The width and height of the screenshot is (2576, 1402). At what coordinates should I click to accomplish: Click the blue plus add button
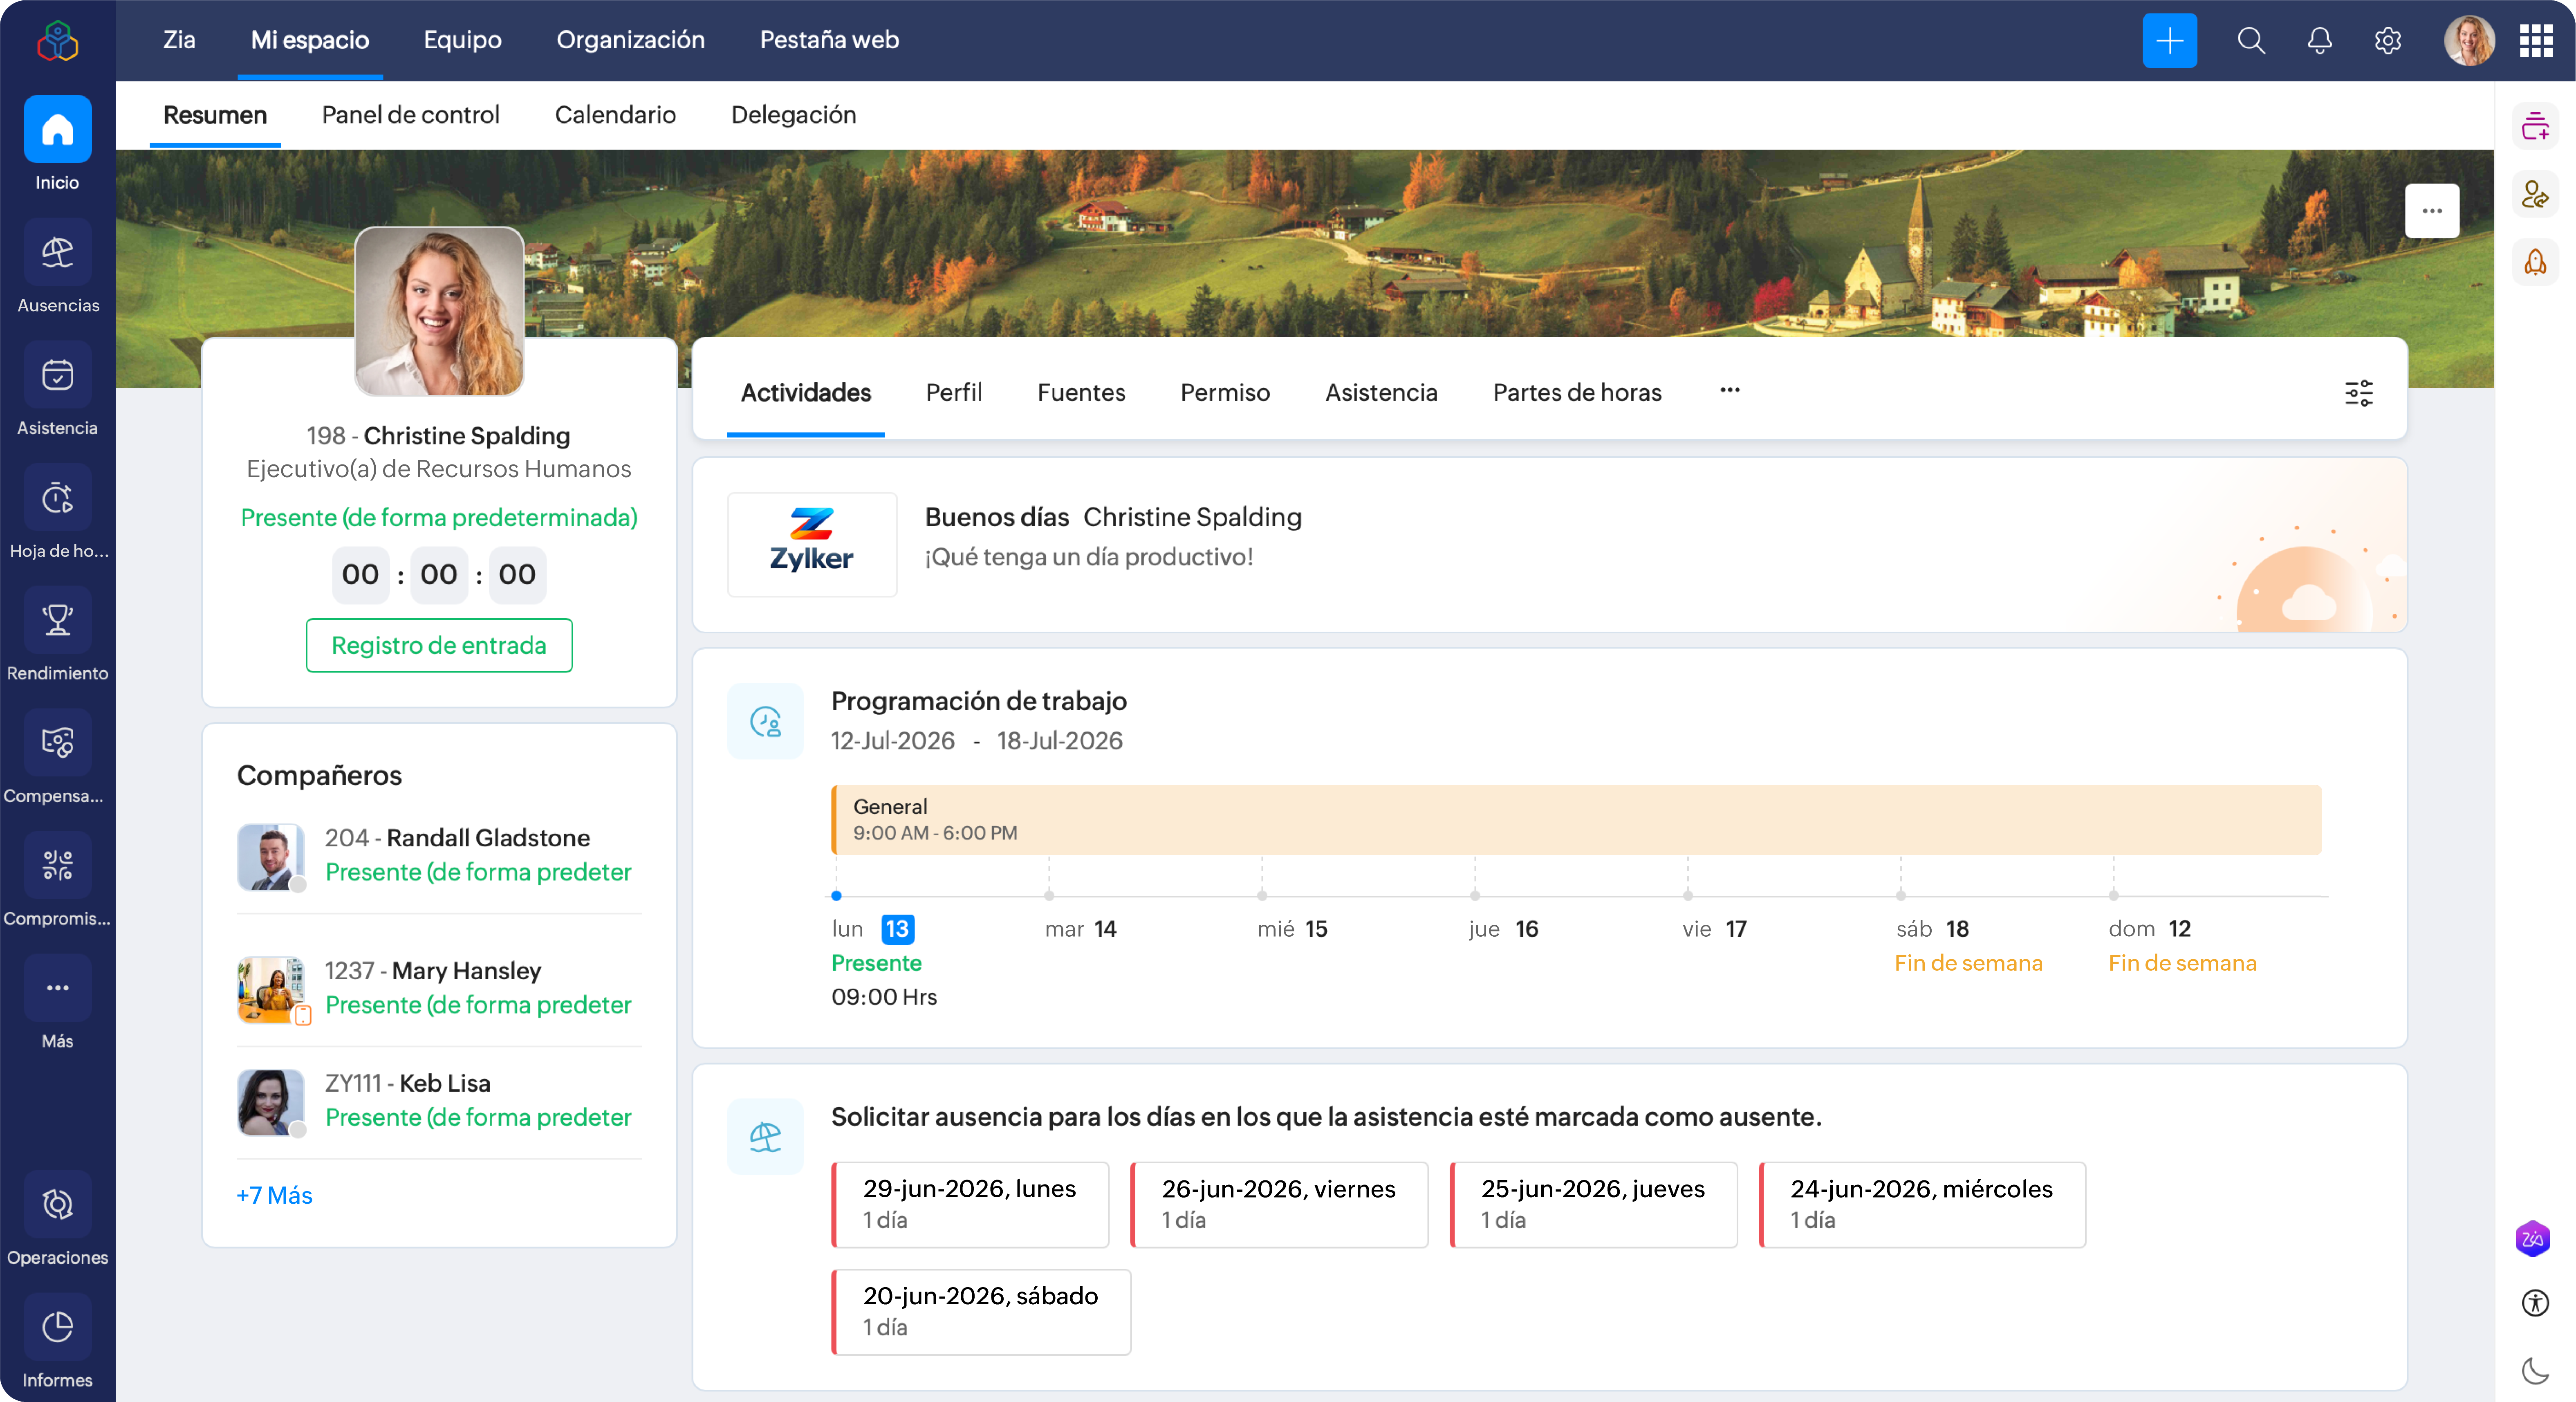tap(2169, 41)
